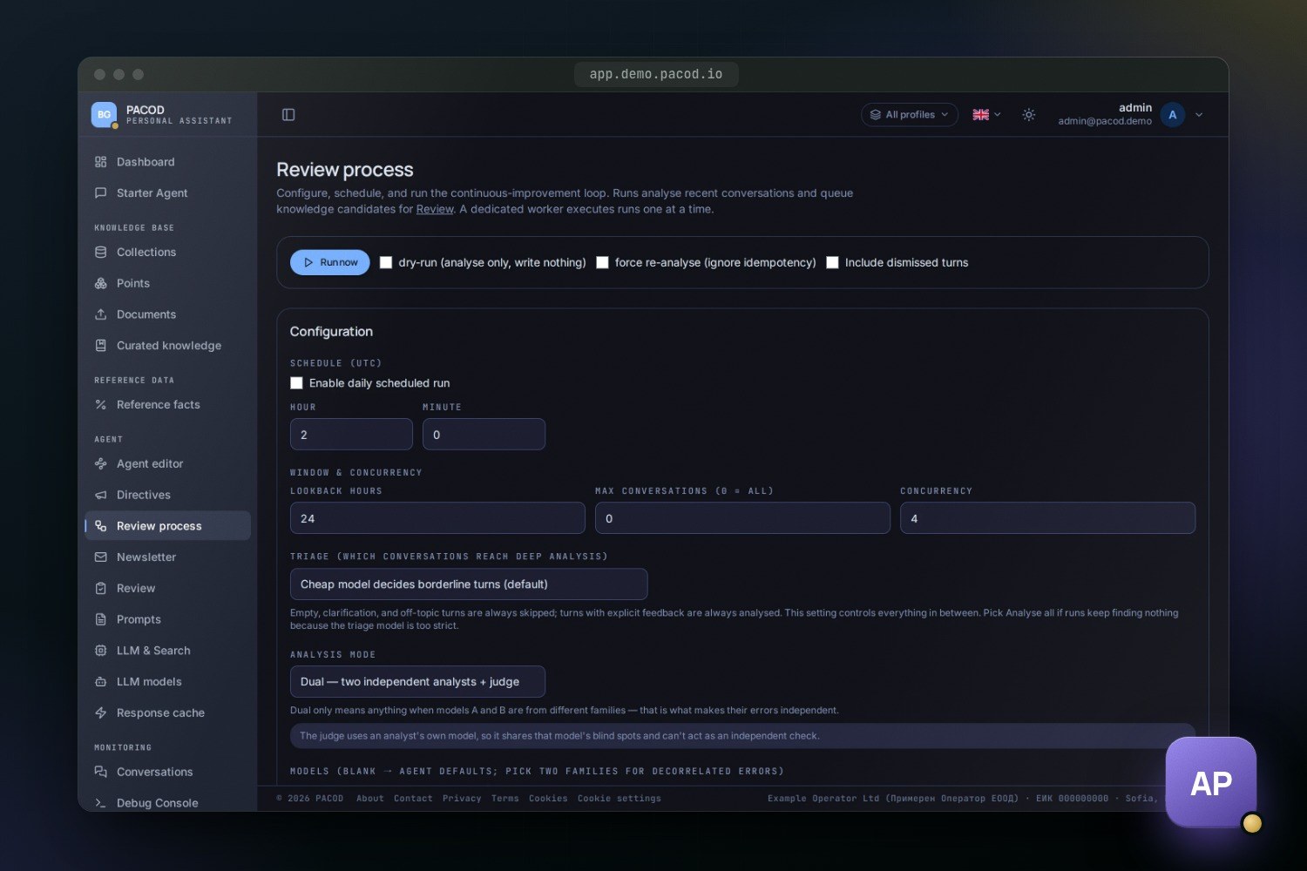Viewport: 1307px width, 871px height.
Task: Click the Minute input field
Action: pos(484,435)
